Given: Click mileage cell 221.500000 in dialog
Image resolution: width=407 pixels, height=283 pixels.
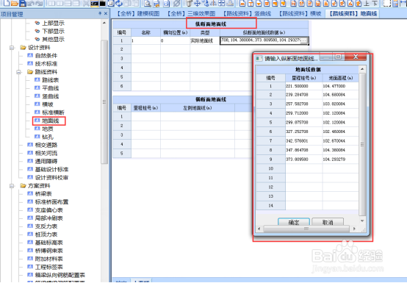Looking at the screenshot, I should tap(303, 86).
